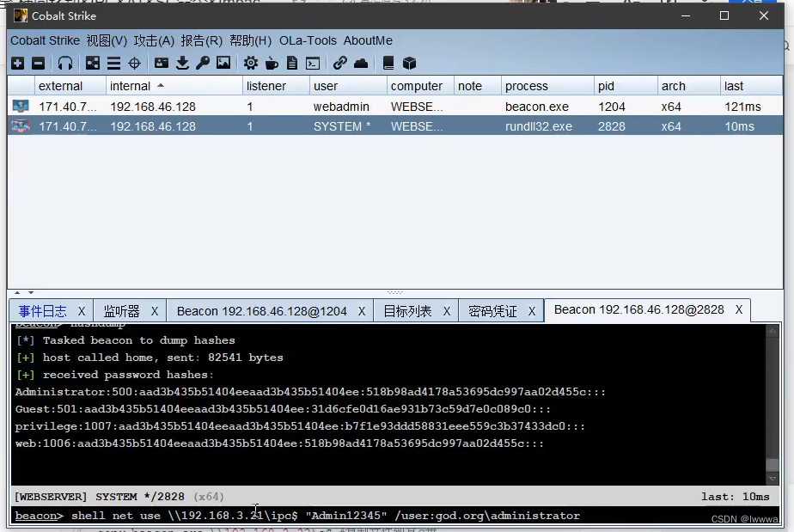Switch to session table view icon
This screenshot has width=794, height=532.
(114, 64)
